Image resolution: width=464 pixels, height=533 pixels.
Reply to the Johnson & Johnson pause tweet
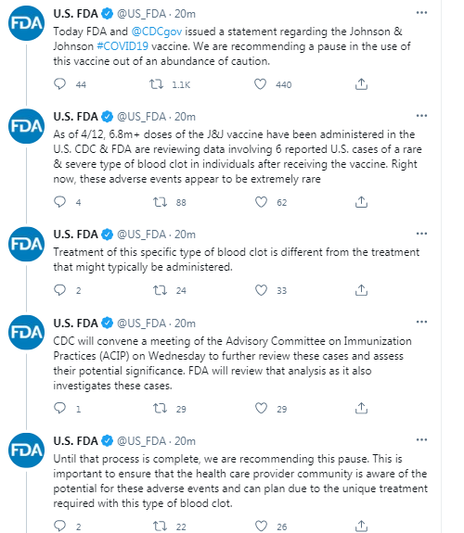[x=60, y=83]
